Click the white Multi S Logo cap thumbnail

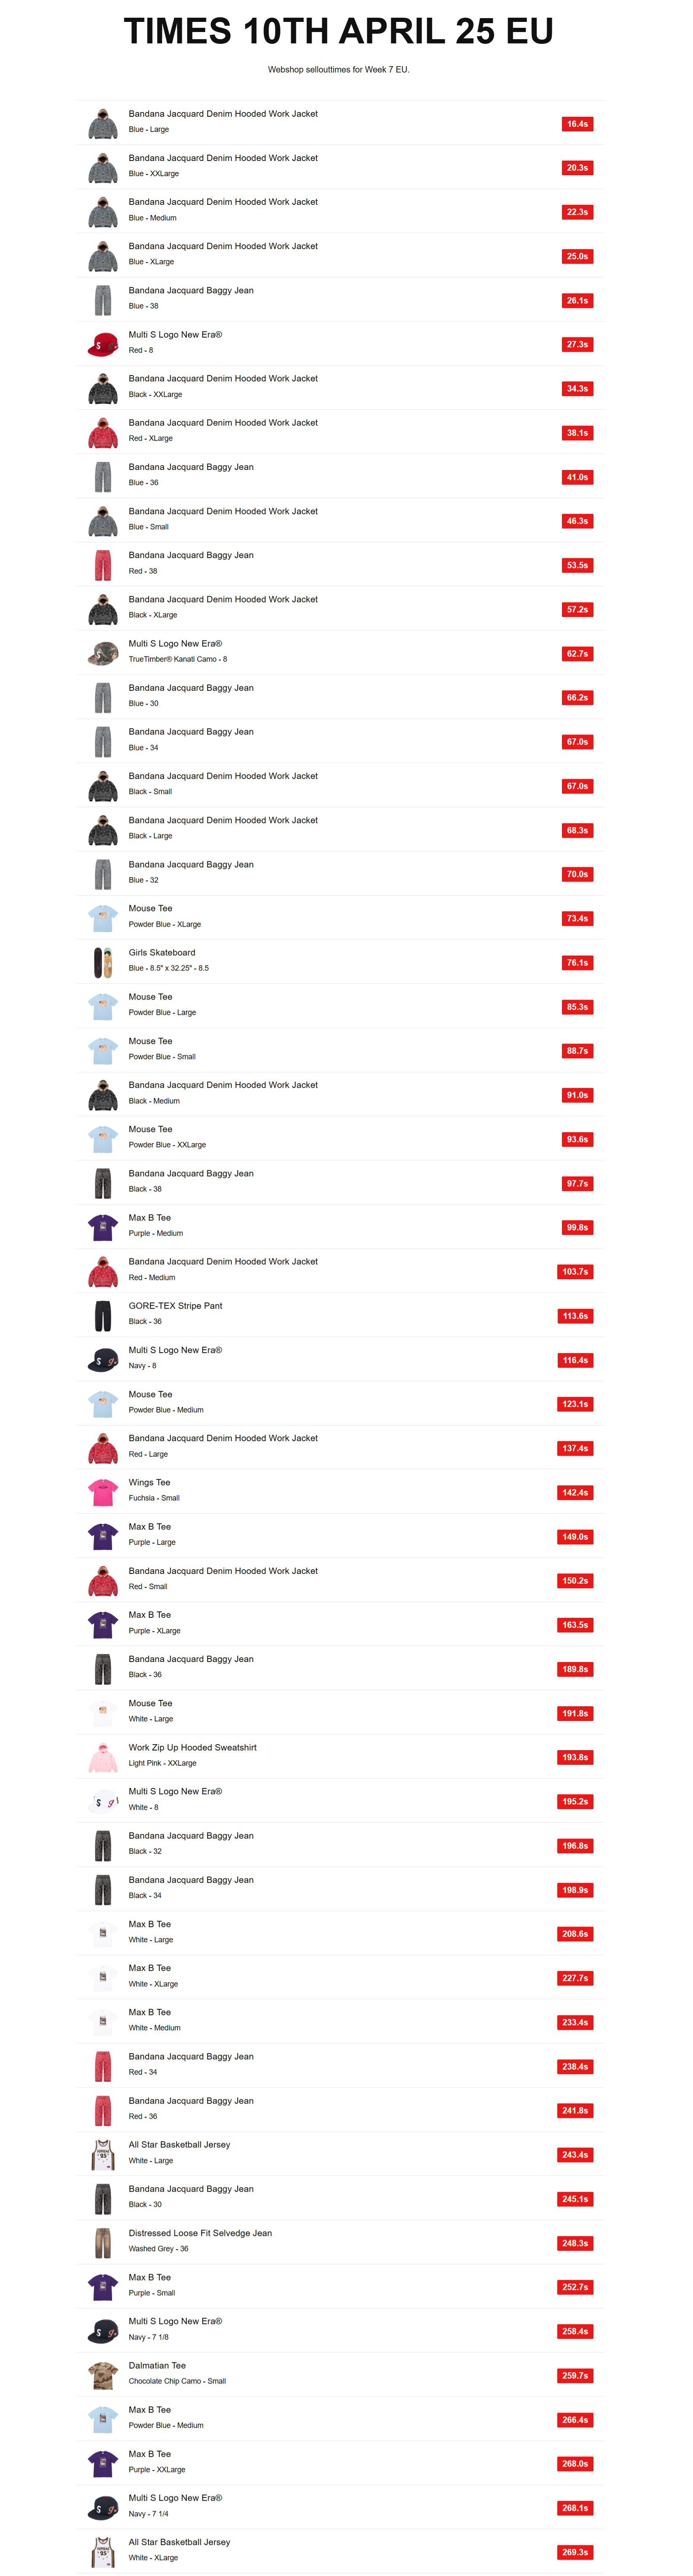(x=103, y=1802)
